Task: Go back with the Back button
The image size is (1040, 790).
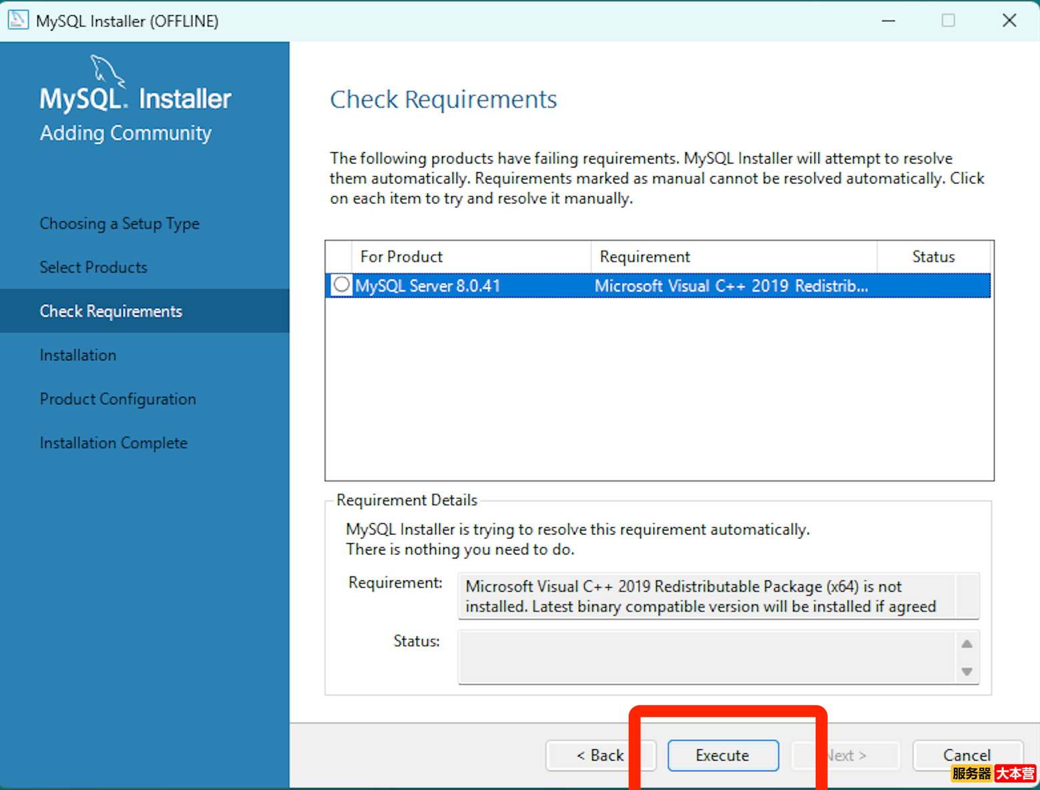Action: (x=600, y=755)
